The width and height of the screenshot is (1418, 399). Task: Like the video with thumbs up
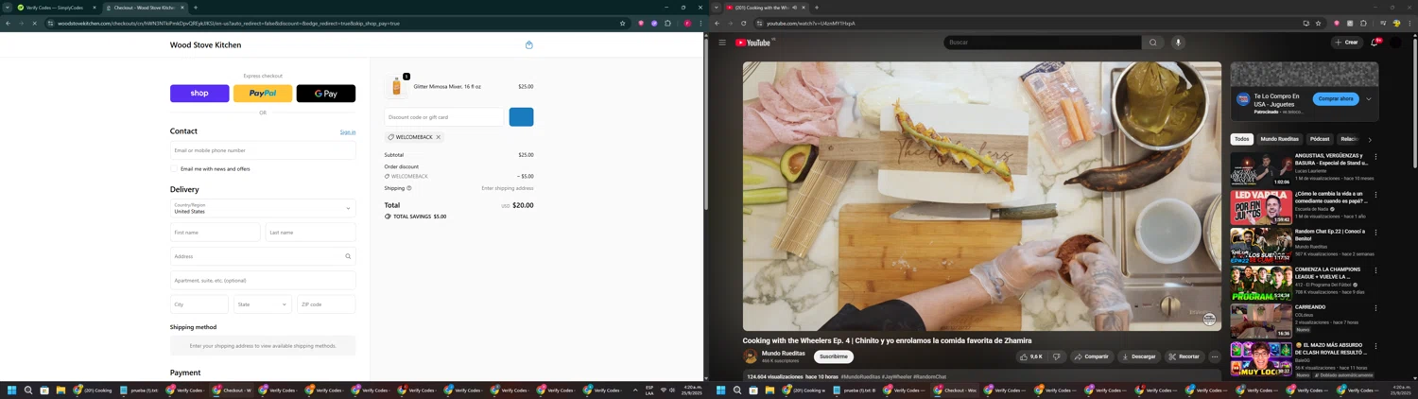click(x=1032, y=356)
